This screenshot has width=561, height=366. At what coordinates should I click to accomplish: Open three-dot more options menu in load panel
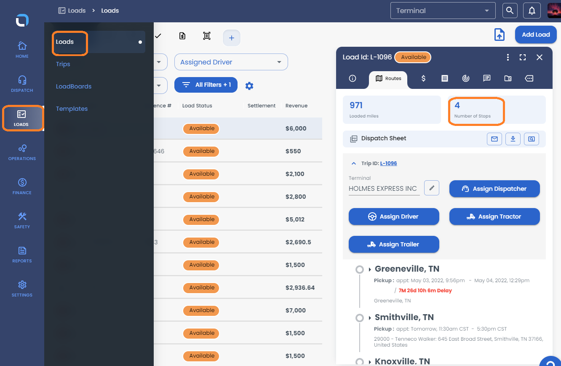[508, 57]
